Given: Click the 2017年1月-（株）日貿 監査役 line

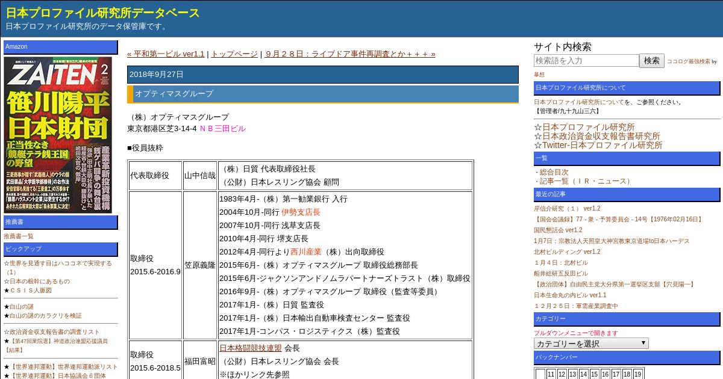Looking at the screenshot, I should pos(272,305).
